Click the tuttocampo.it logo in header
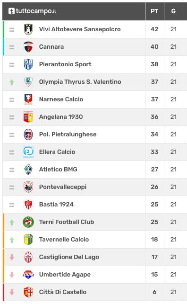Screen dimensions: 187x304 point(32,11)
